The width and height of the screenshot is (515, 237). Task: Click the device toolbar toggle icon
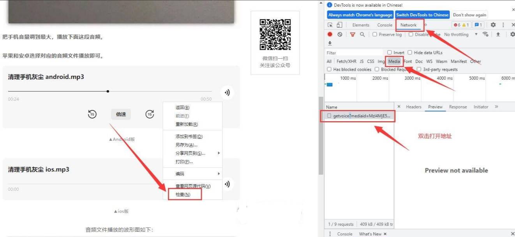coord(339,25)
